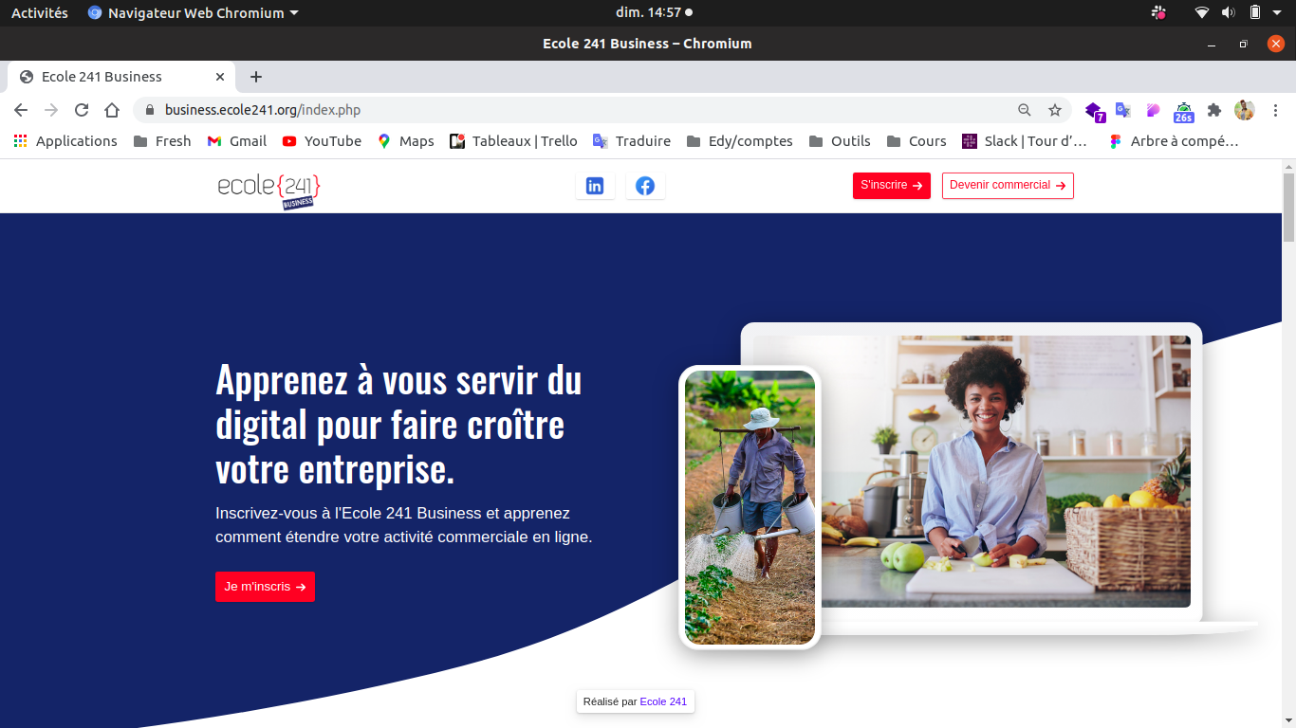1296x728 pixels.
Task: Open the Navigateur Web Chromium app menu
Action: 194,12
